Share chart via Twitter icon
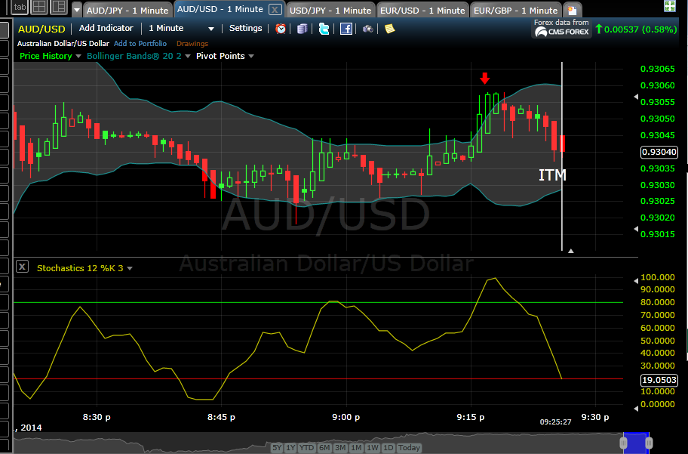The width and height of the screenshot is (688, 454). (324, 29)
